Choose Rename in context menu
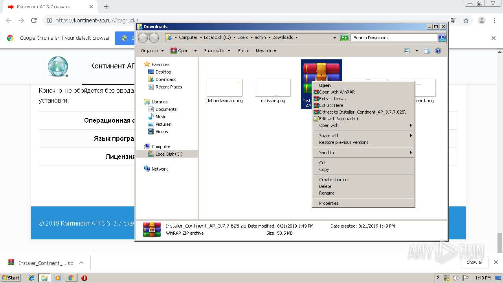Image resolution: width=503 pixels, height=283 pixels. pos(363,193)
